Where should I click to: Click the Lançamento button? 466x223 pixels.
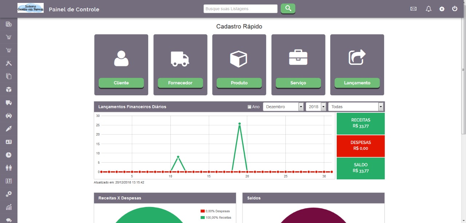click(x=357, y=83)
